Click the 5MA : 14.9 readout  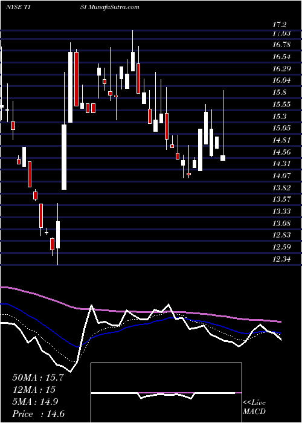click(x=36, y=402)
